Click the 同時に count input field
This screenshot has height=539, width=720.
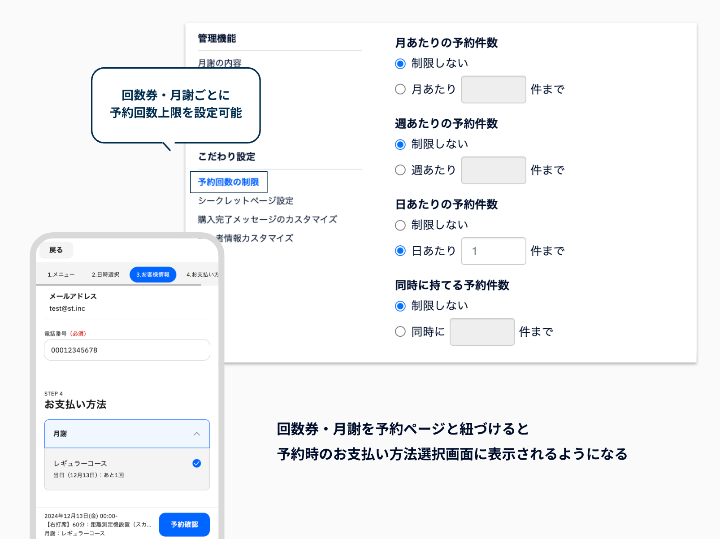coord(482,331)
